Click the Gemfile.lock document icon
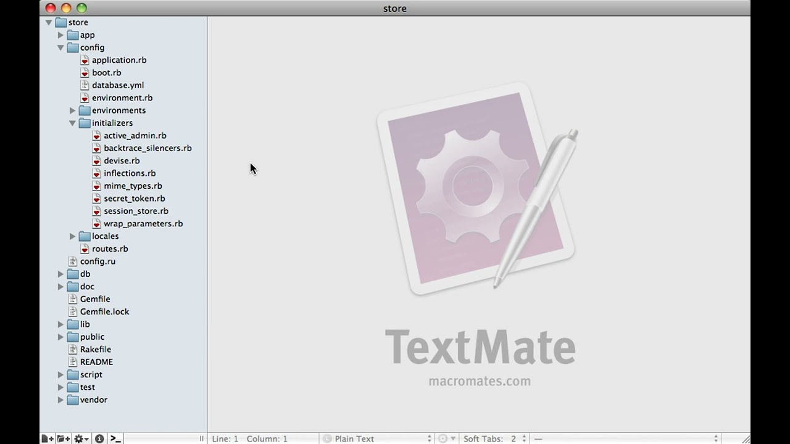The height and width of the screenshot is (444, 790). pyautogui.click(x=73, y=311)
